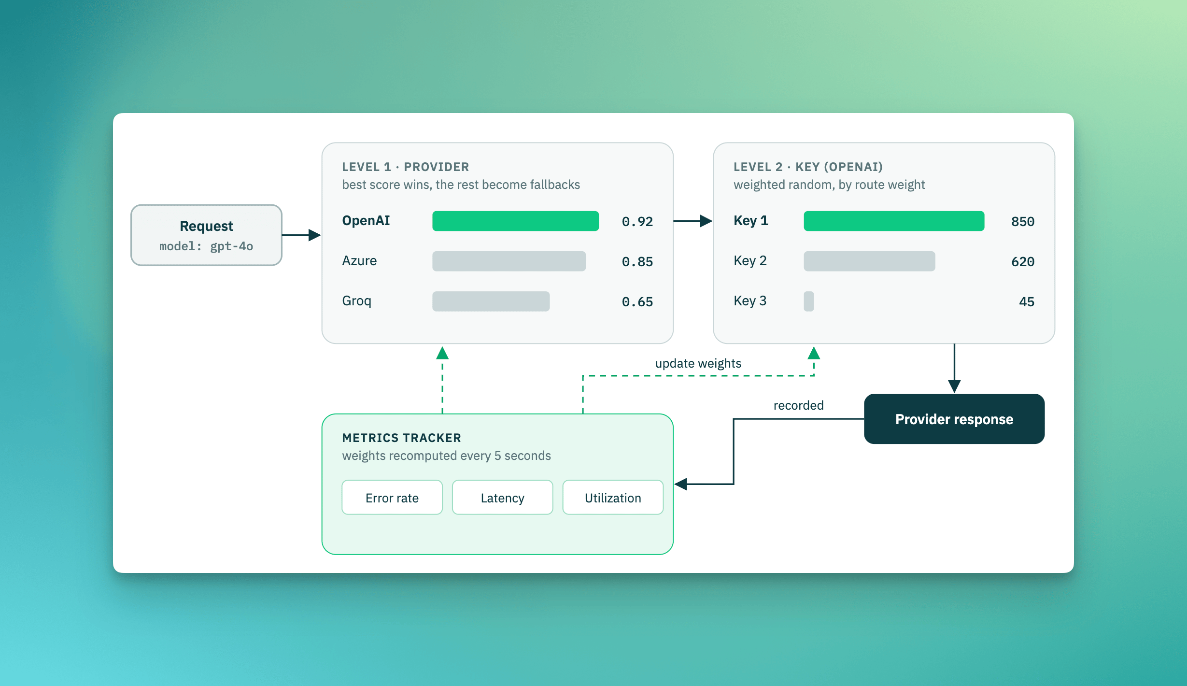Click the Key 2 weight 620
This screenshot has width=1187, height=686.
1023,261
